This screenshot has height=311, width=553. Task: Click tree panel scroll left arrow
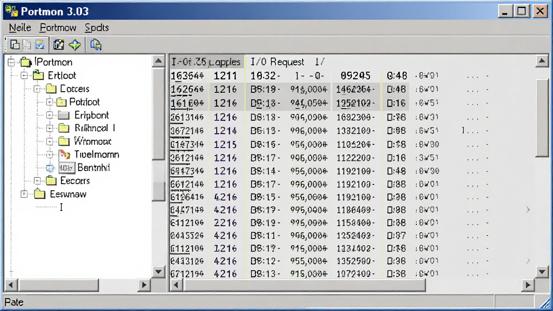click(11, 285)
